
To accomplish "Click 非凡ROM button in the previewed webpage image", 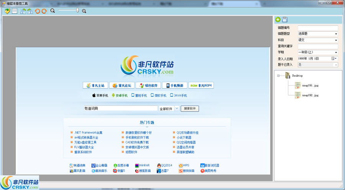I will (201, 86).
